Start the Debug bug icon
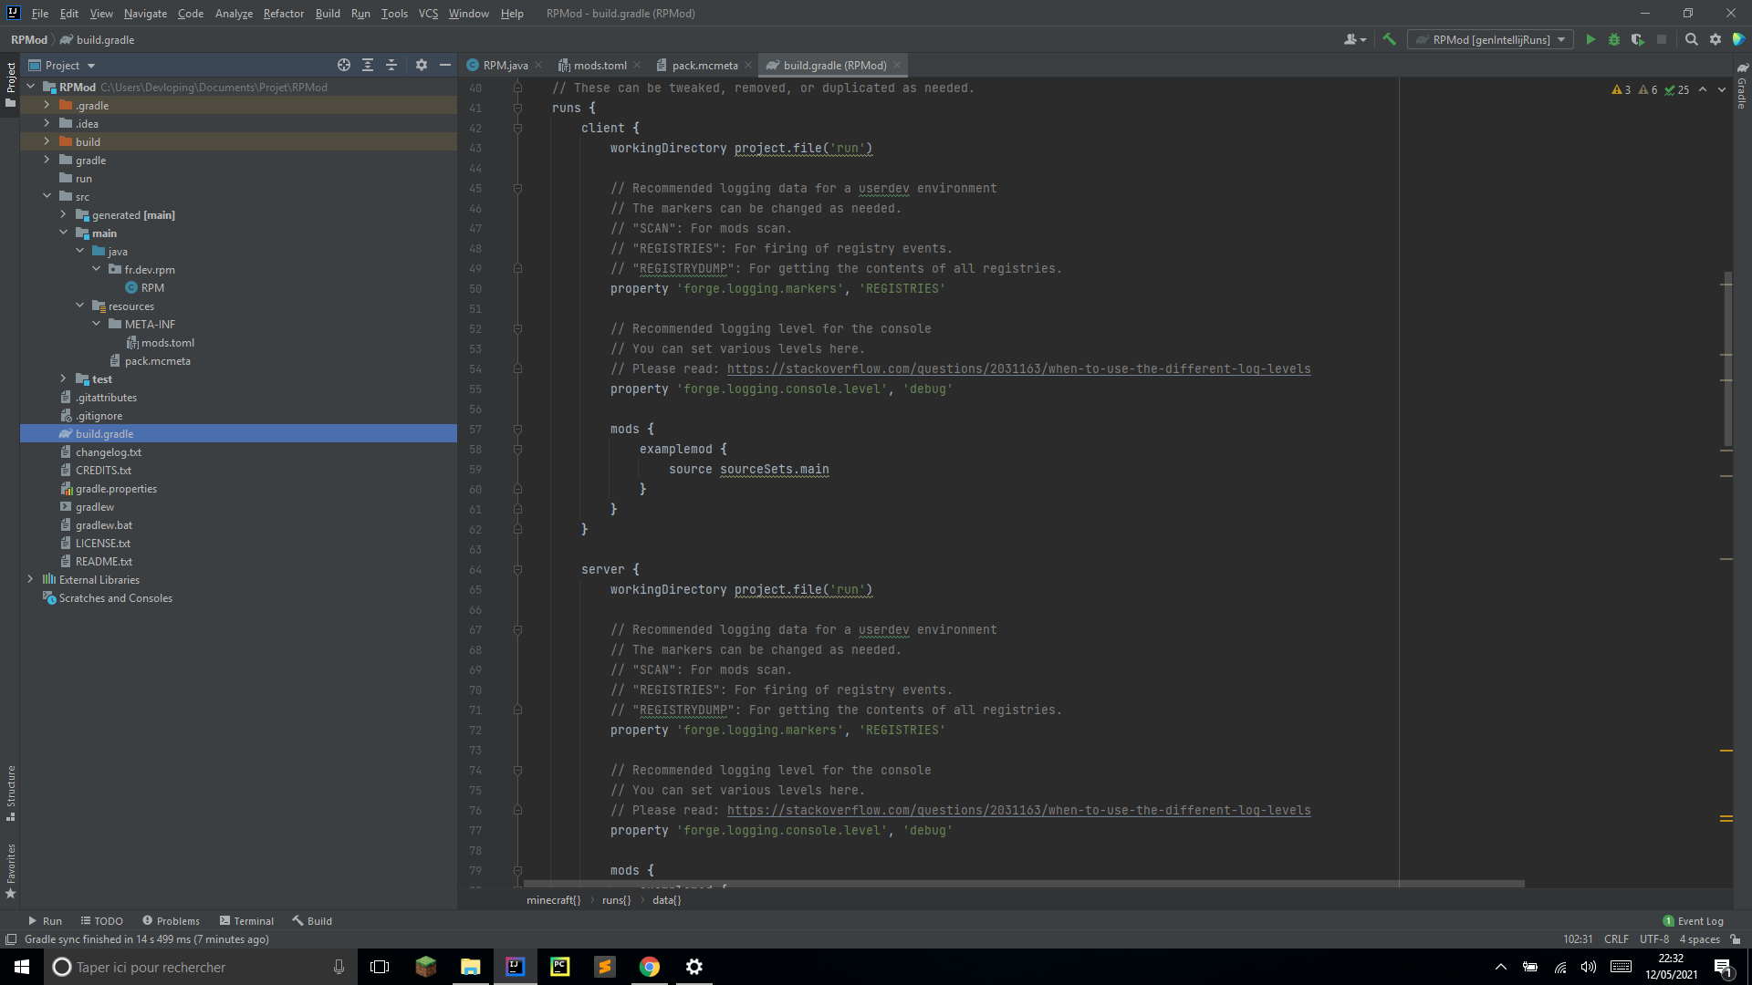Screen dimensions: 1752x985 [1614, 39]
